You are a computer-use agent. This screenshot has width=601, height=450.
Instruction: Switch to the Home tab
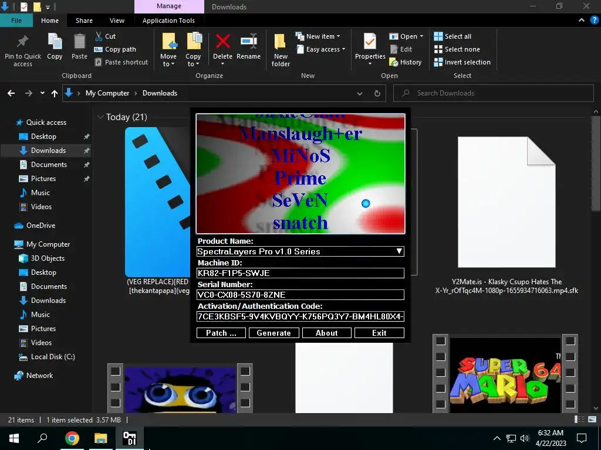click(x=50, y=21)
